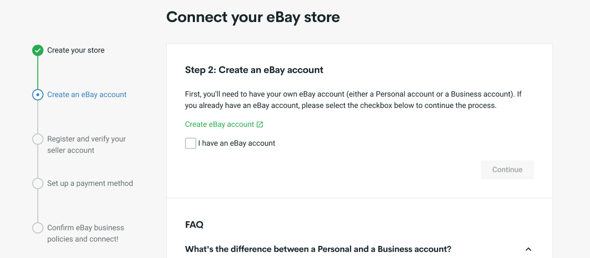Click the FAQ section heading
590x258 pixels.
[x=194, y=225]
